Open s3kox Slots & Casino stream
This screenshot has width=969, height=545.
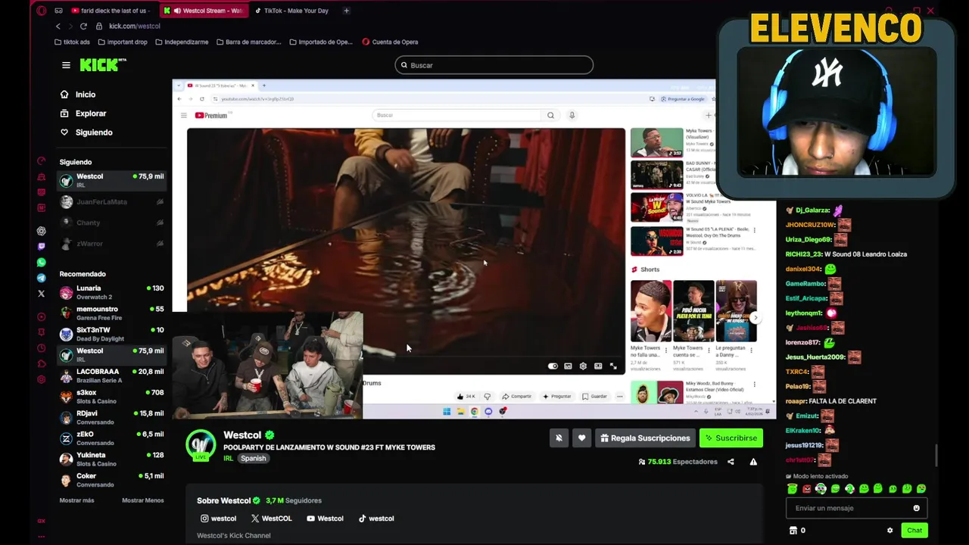click(112, 397)
